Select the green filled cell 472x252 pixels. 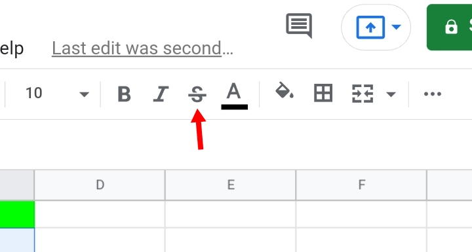point(17,214)
